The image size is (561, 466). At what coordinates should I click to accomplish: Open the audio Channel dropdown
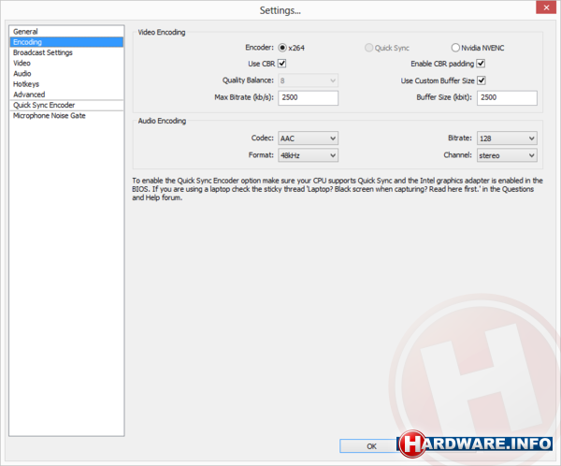(507, 155)
